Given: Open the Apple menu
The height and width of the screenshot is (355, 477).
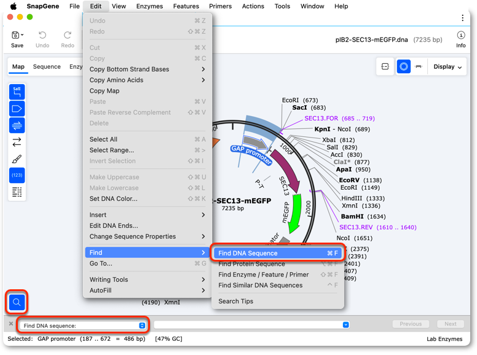Looking at the screenshot, I should tap(14, 6).
